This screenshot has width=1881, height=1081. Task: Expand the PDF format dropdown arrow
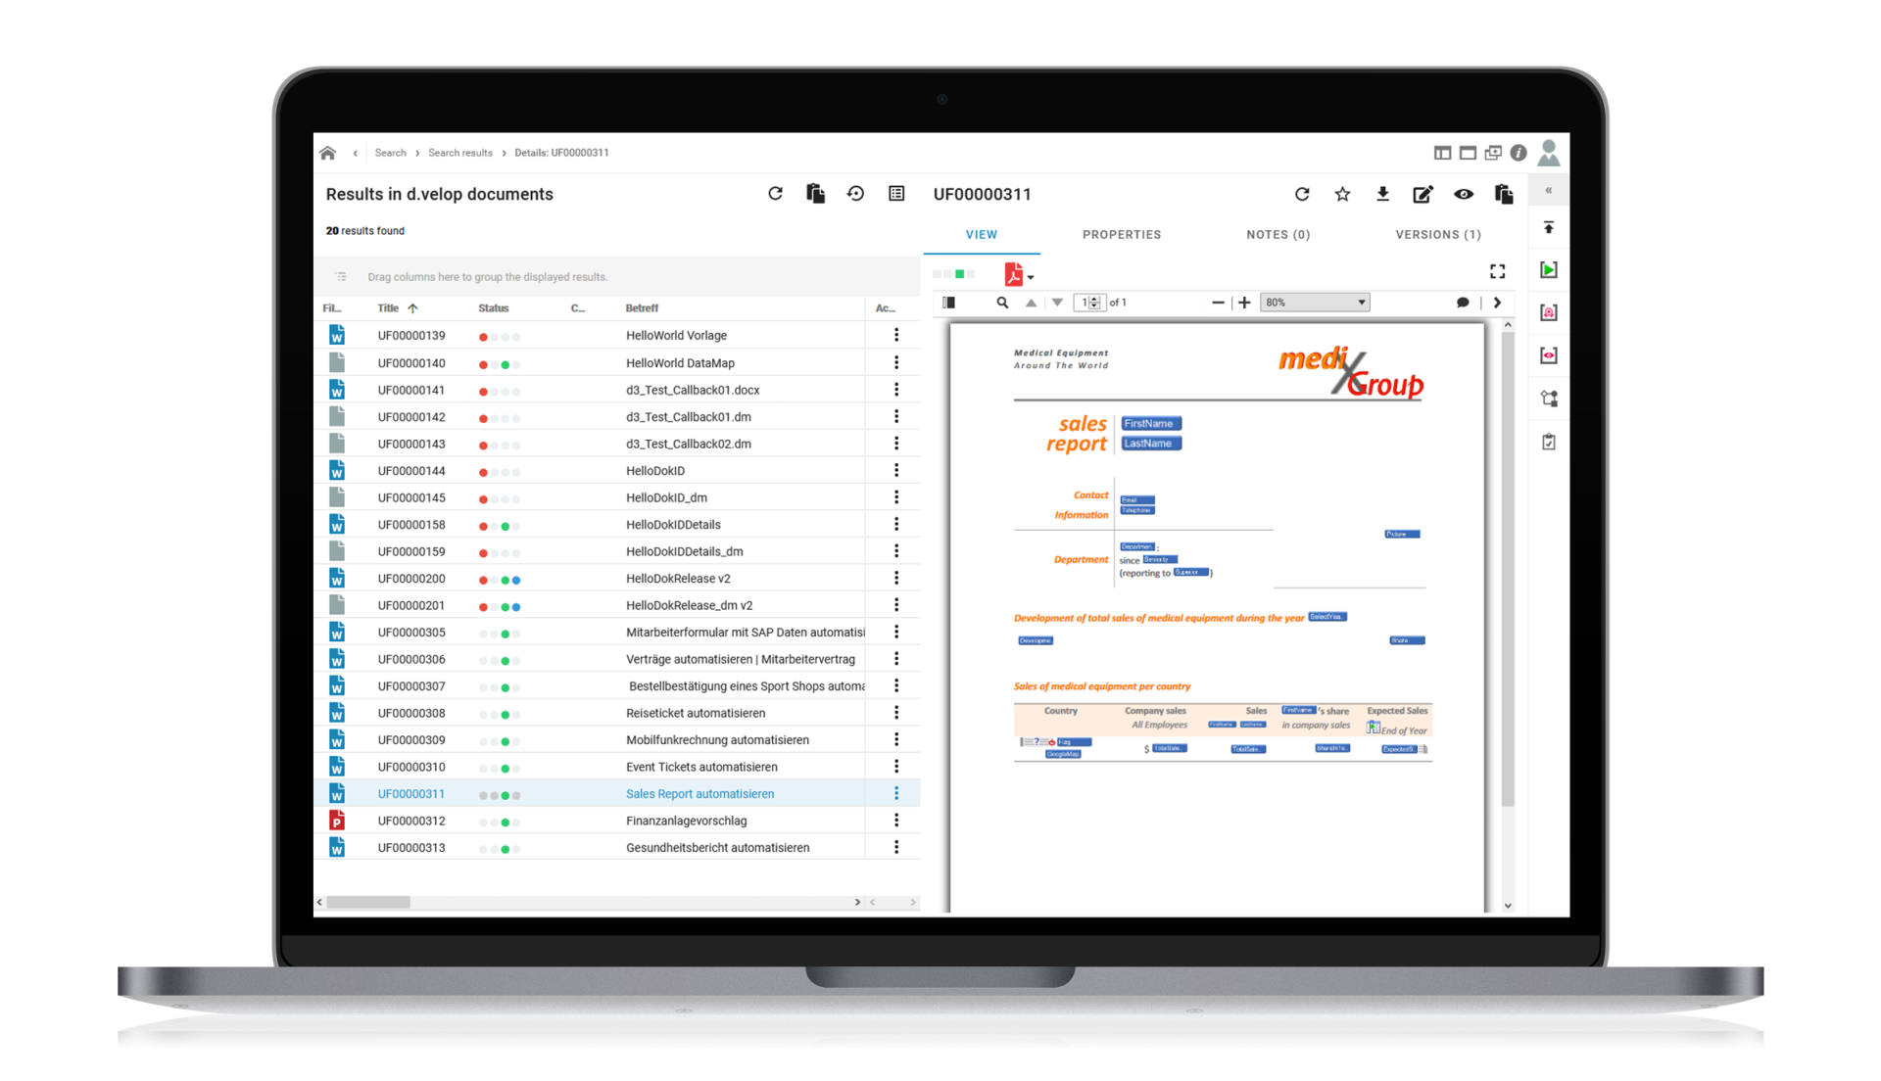[x=1031, y=277]
